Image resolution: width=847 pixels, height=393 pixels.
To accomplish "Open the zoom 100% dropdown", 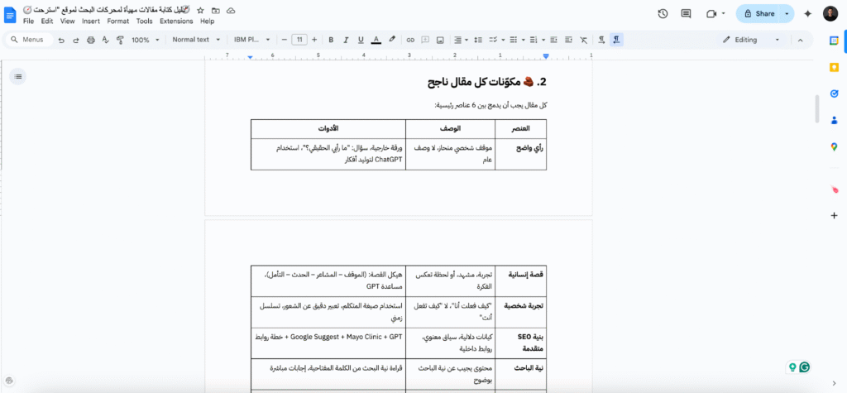I will pyautogui.click(x=145, y=40).
